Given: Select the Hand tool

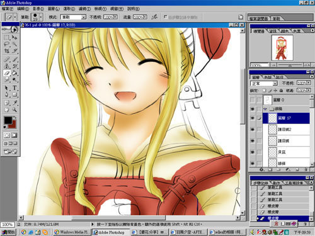Looking at the screenshot, I should 6,110.
